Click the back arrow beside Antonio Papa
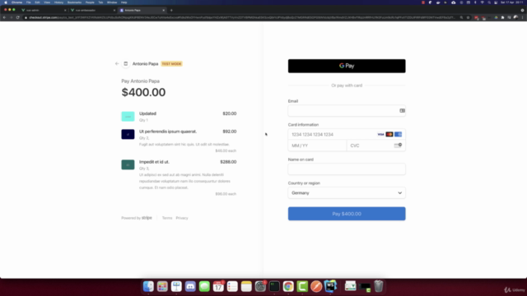The width and height of the screenshot is (527, 296). tap(117, 64)
